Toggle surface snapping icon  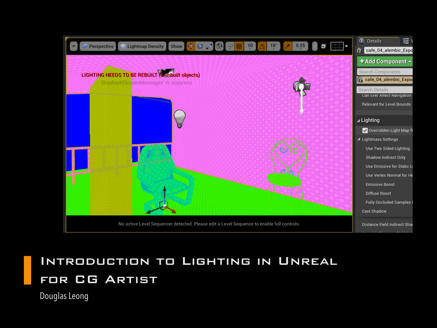(230, 46)
